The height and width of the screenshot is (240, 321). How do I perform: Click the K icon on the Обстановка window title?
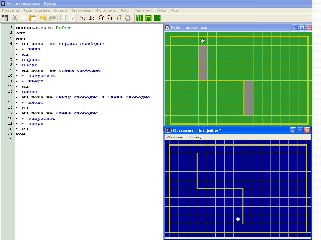click(x=168, y=130)
